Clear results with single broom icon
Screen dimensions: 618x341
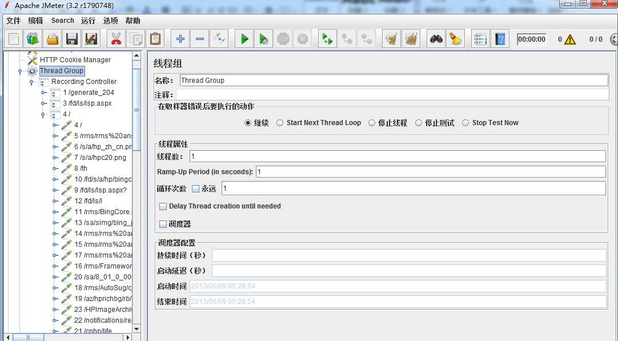pyautogui.click(x=391, y=39)
